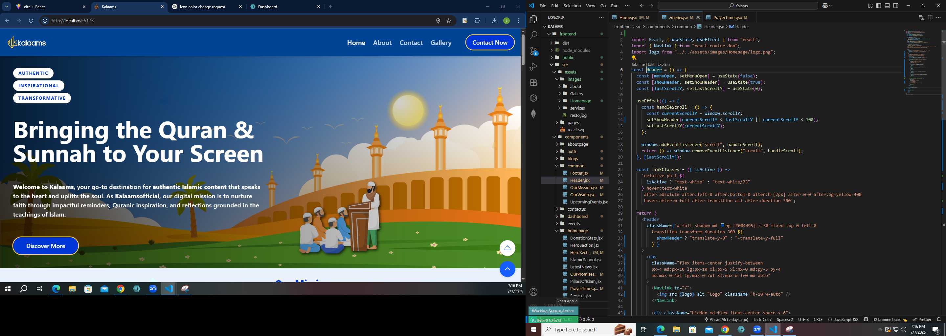Go back using VS Code navigation arrow
Viewport: 946px width, 336px height.
(642, 6)
